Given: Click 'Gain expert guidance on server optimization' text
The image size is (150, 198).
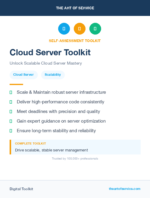Looking at the screenshot, I should [61, 121].
